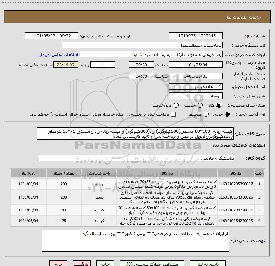Viewport: 275px width, 266px height.
Task: Select the خدمت radio option
Action: tap(200, 105)
